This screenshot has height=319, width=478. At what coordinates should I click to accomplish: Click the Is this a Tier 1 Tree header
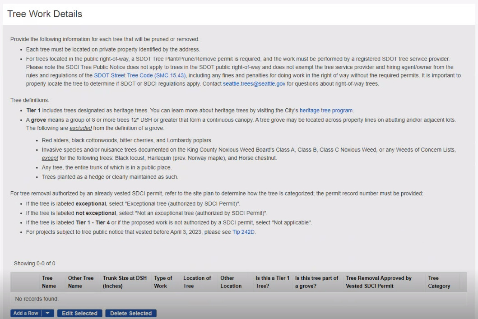[x=272, y=282]
